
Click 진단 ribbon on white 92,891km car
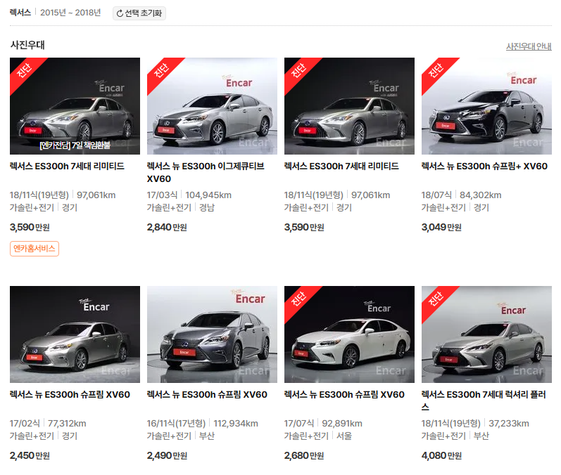(x=298, y=299)
